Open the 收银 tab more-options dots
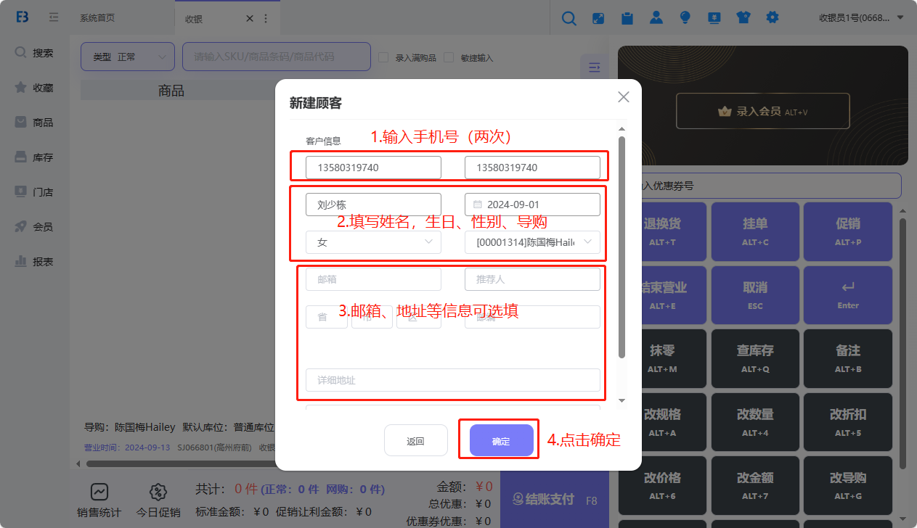Screen dimensions: 917x528 [x=266, y=19]
